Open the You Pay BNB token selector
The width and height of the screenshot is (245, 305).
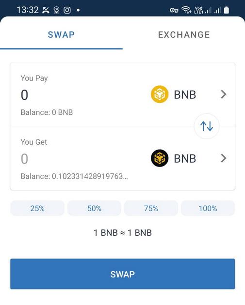189,94
